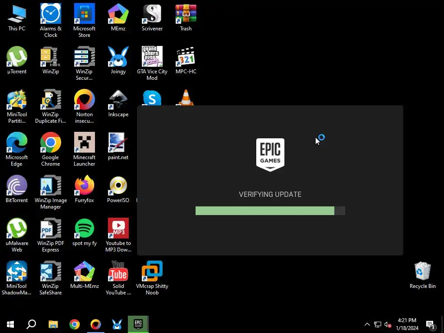Open notification center with 3 alerts
This screenshot has height=333, width=444.
pos(431,324)
